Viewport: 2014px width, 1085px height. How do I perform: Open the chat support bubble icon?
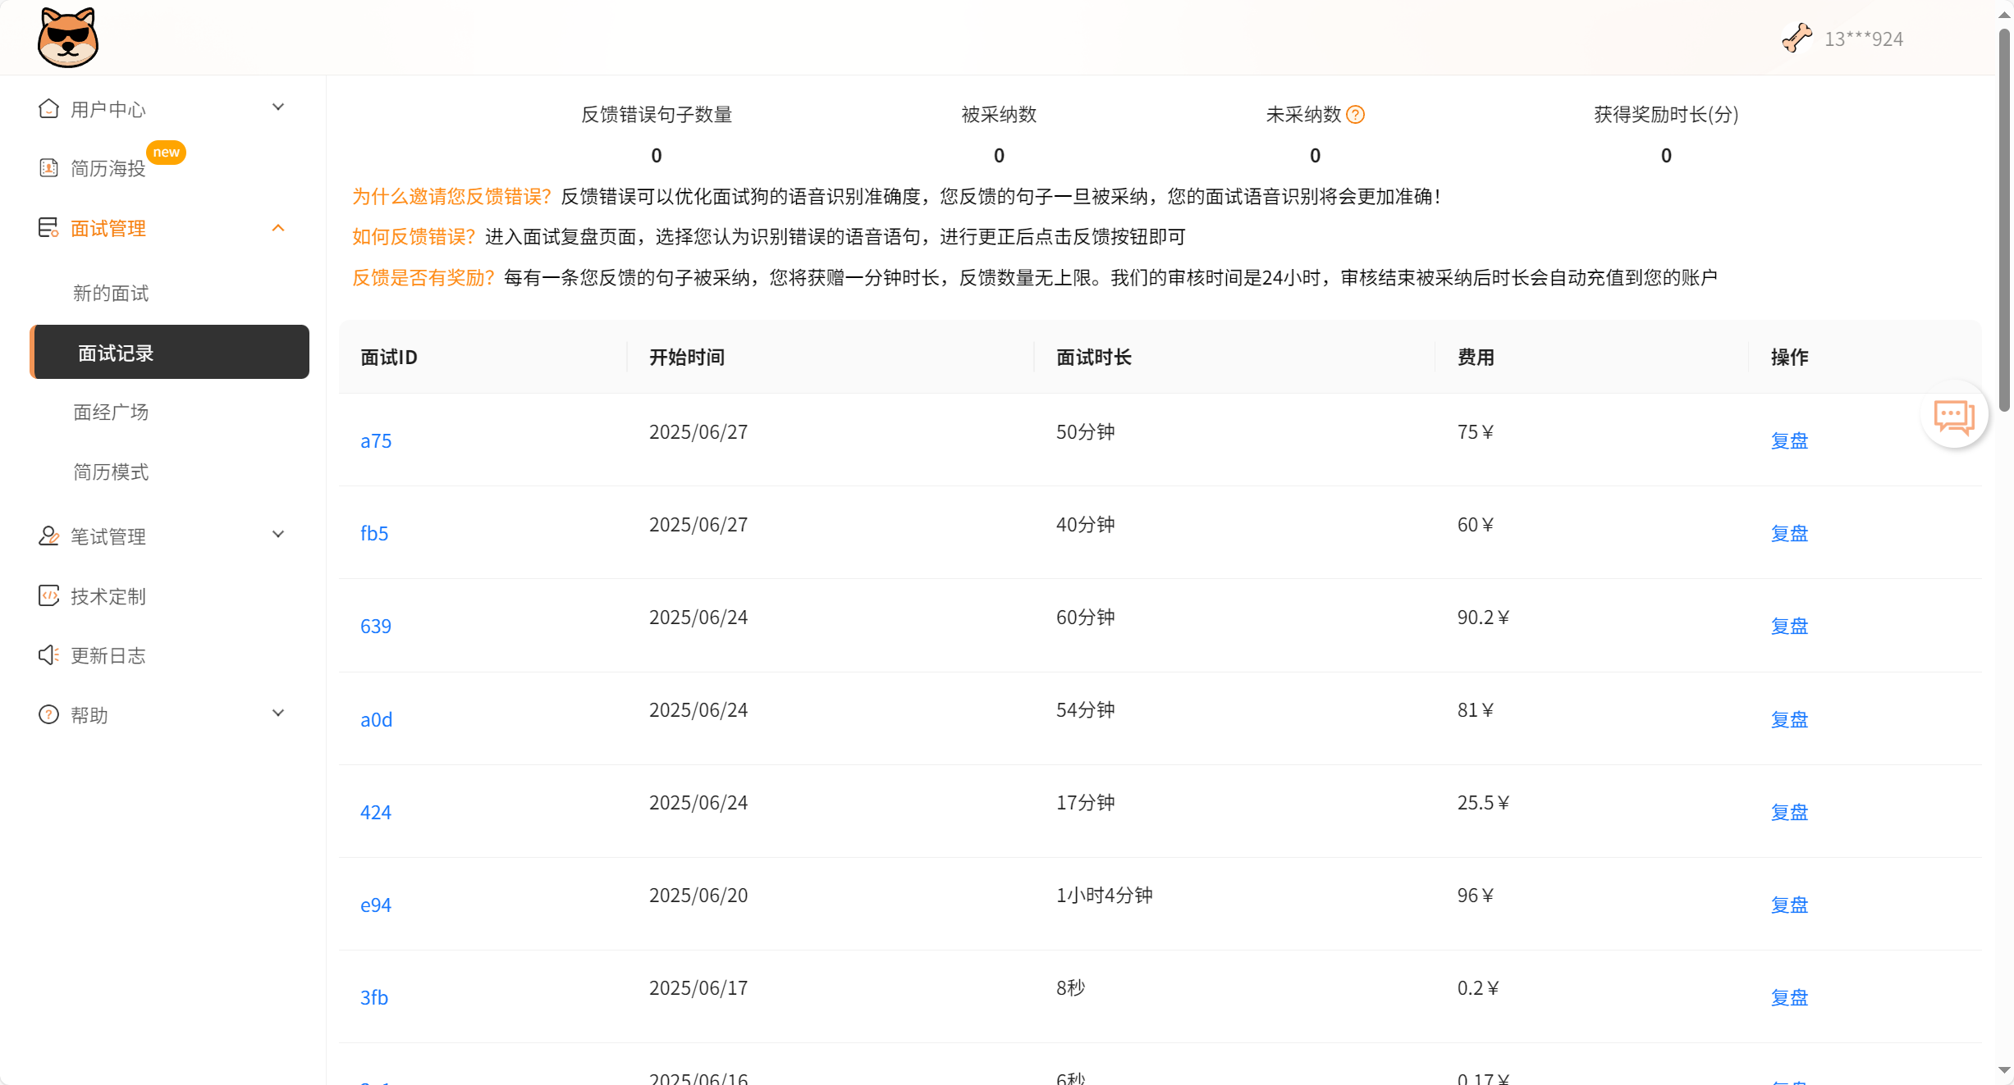[1953, 416]
